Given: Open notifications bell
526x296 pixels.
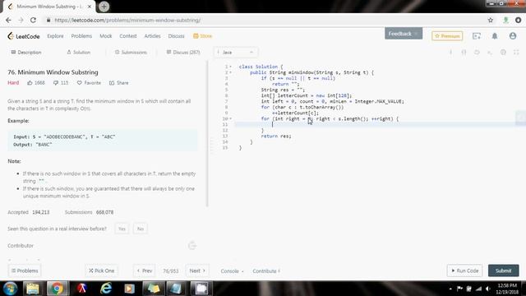Looking at the screenshot, I should coord(495,36).
